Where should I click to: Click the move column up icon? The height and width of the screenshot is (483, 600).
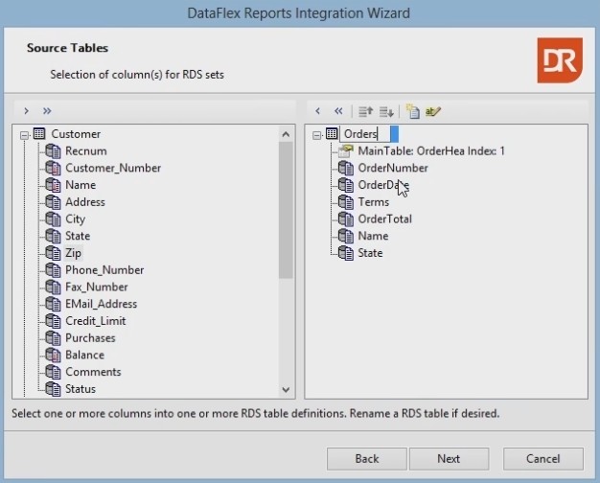pos(365,111)
